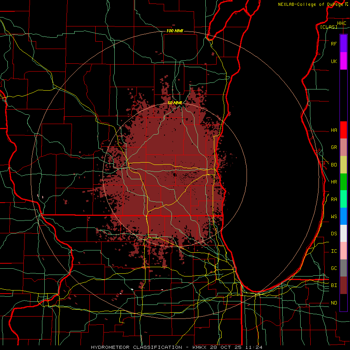
Task: Pick the white DS legend swatch
Action: click(x=343, y=233)
